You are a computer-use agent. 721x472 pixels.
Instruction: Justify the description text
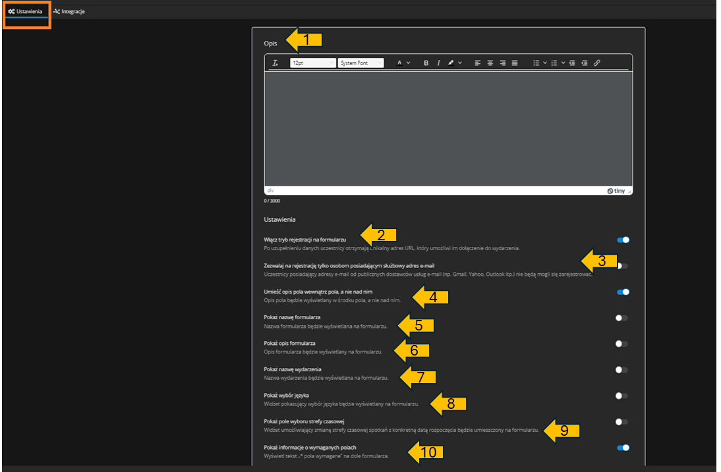click(515, 63)
